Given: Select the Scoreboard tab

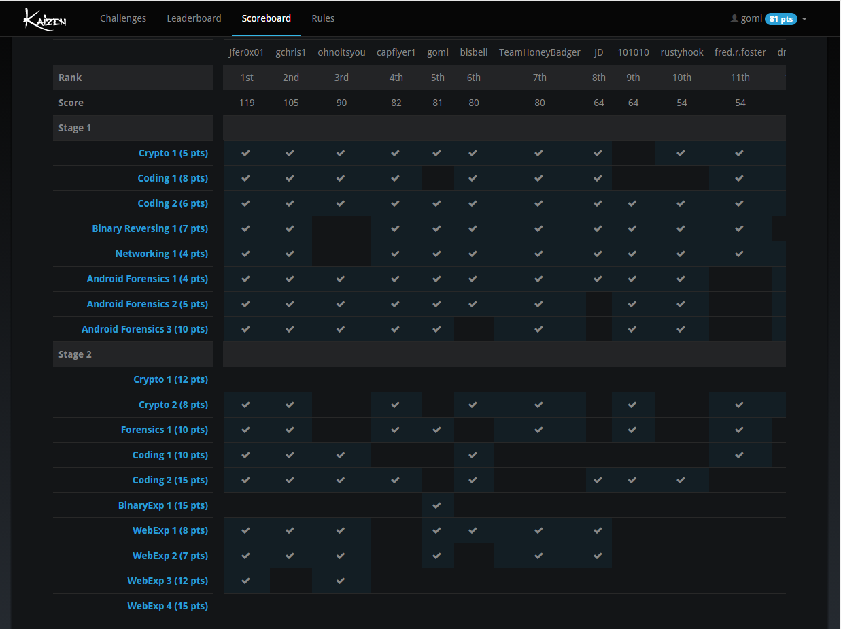Looking at the screenshot, I should [267, 18].
